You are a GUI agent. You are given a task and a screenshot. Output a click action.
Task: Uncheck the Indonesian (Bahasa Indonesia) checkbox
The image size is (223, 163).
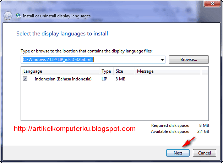(25, 78)
